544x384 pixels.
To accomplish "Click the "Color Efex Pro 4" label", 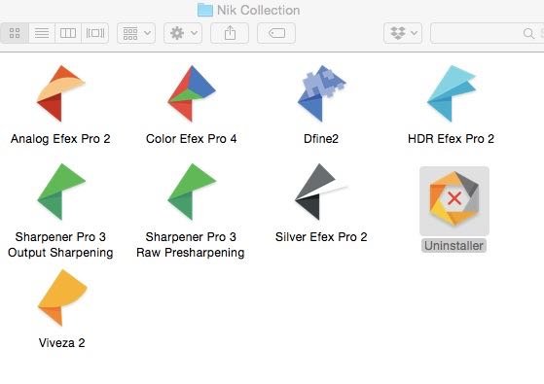I will (x=191, y=139).
